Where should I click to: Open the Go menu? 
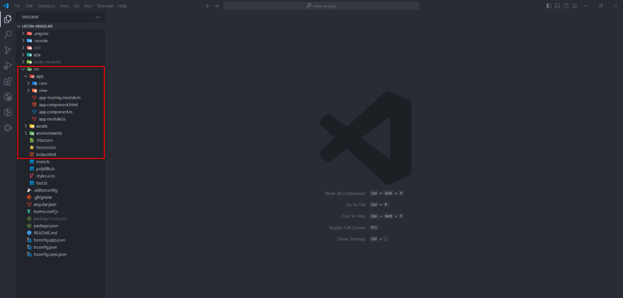77,6
